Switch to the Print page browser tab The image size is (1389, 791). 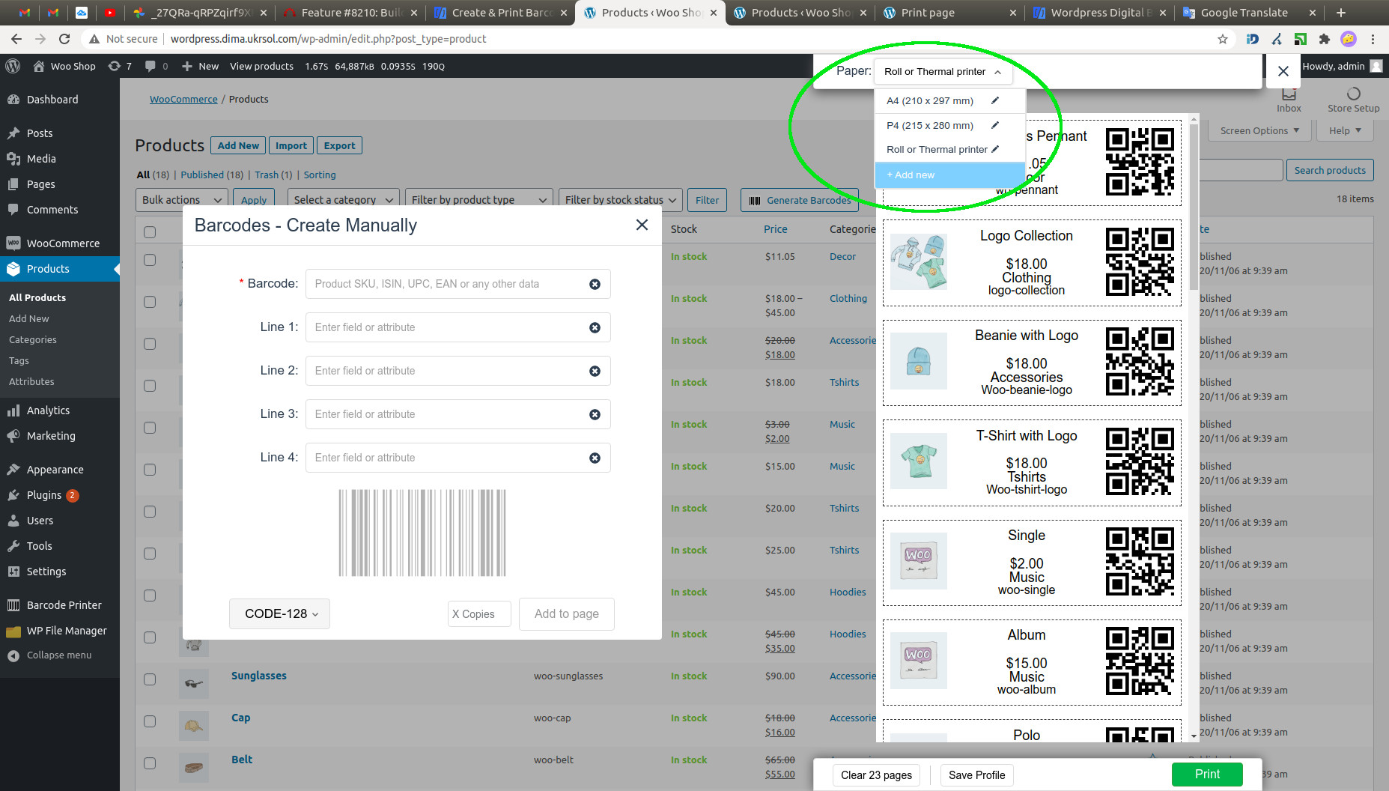coord(949,13)
